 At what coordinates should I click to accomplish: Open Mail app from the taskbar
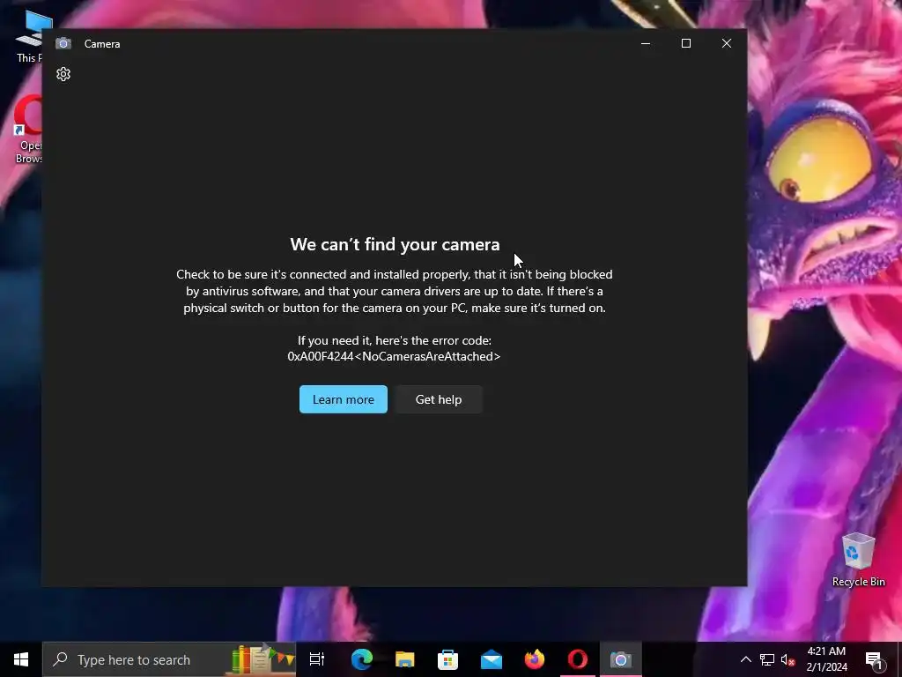click(x=492, y=659)
